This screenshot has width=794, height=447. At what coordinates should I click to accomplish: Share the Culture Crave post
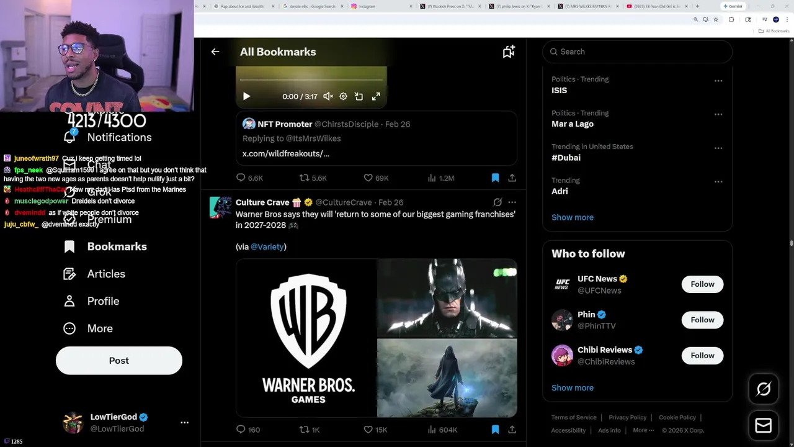(x=512, y=430)
